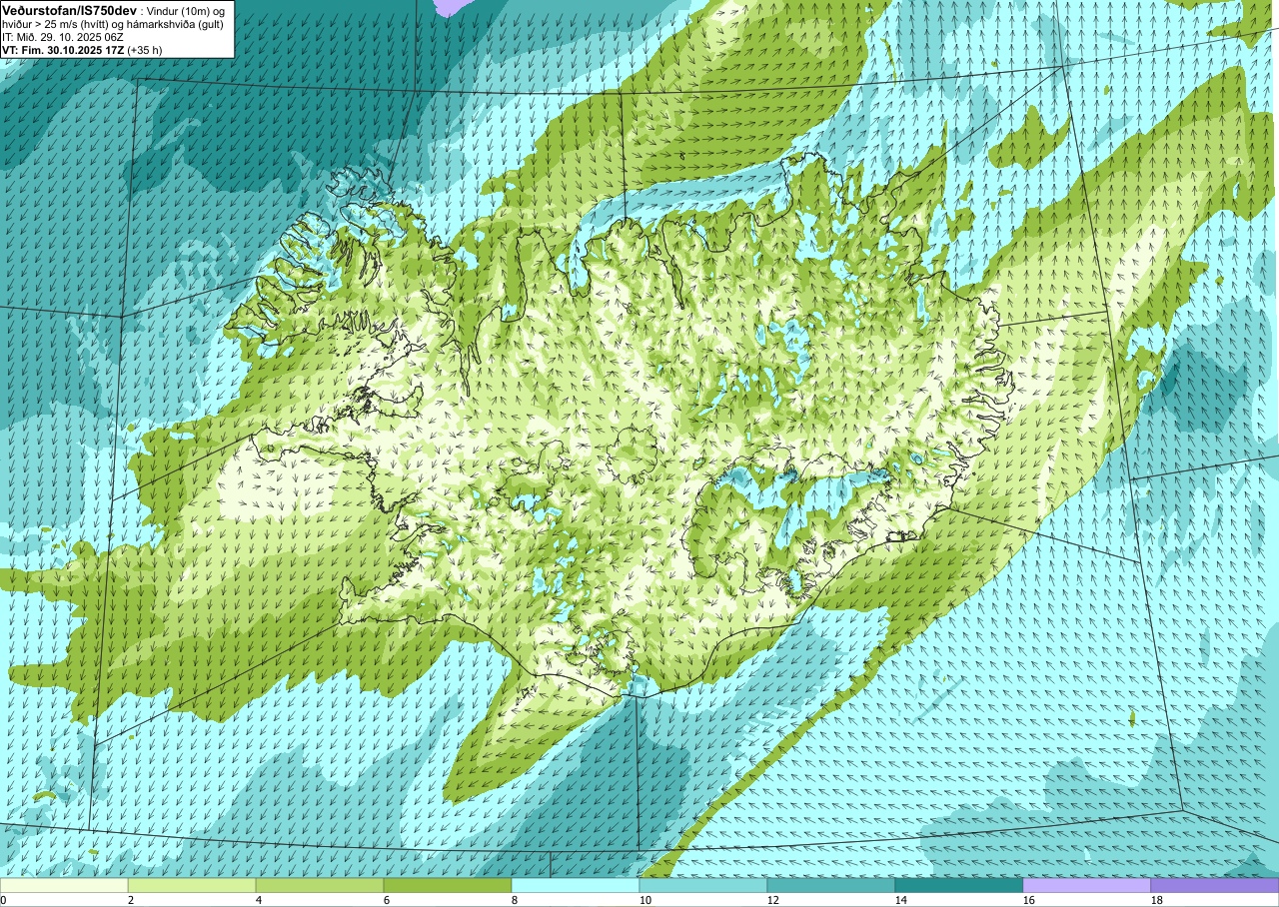Click the dark green 6–8 legend swatch
1279x907 pixels.
(x=448, y=885)
